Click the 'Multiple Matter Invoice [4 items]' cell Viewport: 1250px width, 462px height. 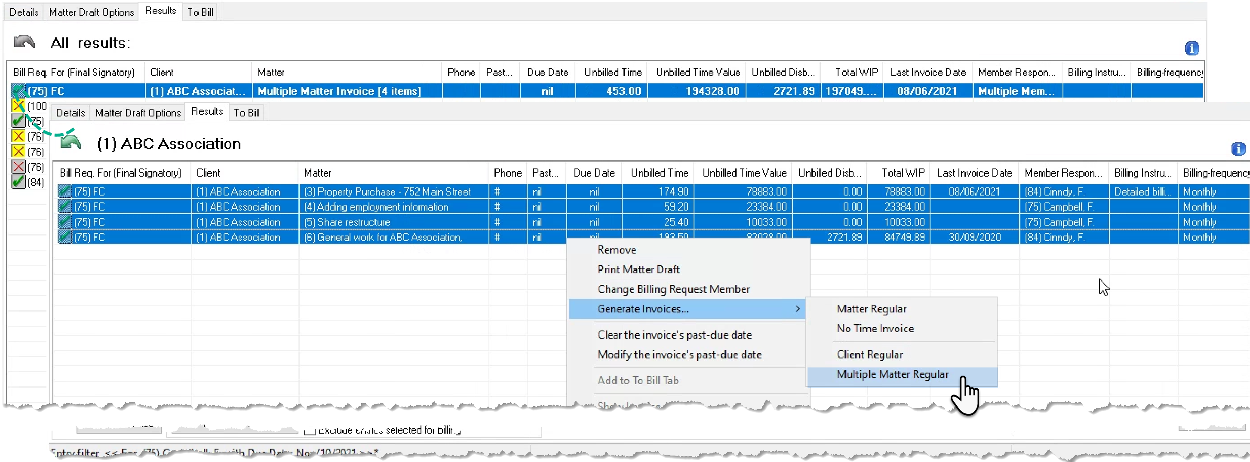[x=347, y=91]
